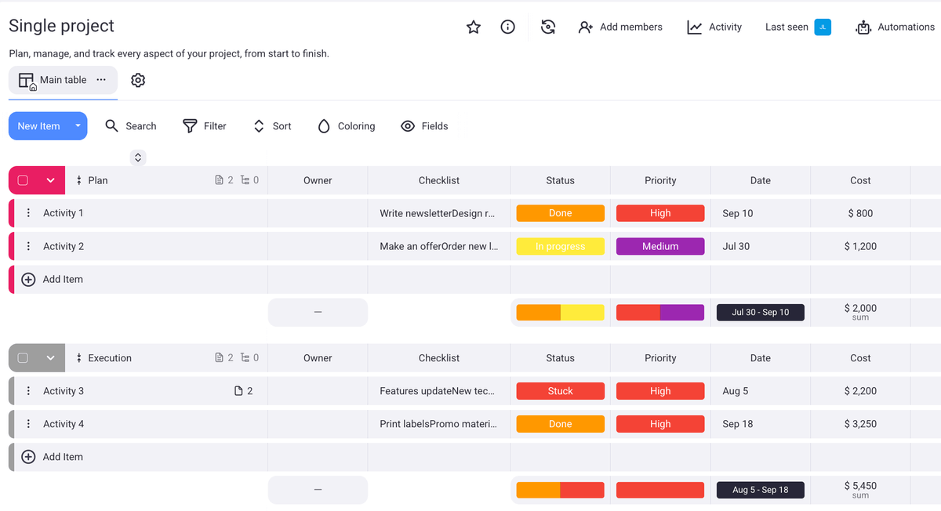Viewport: 941px width, 511px height.
Task: Collapse the Plan group chevron
Action: (50, 180)
